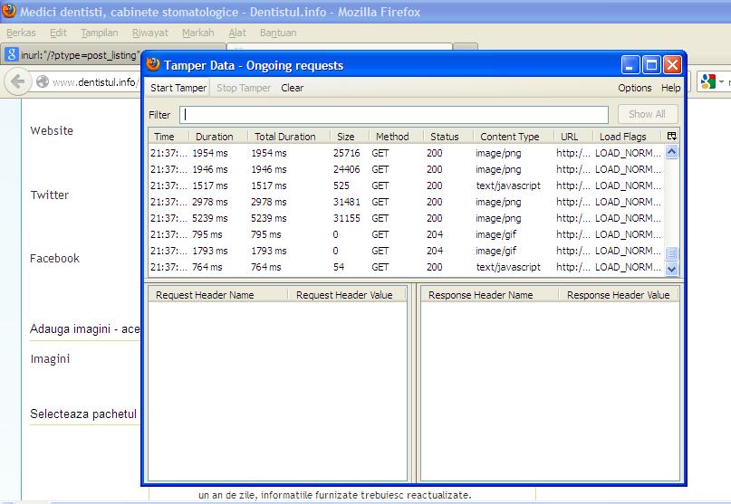731x504 pixels.
Task: Select the request row with size 25716
Action: [406, 153]
